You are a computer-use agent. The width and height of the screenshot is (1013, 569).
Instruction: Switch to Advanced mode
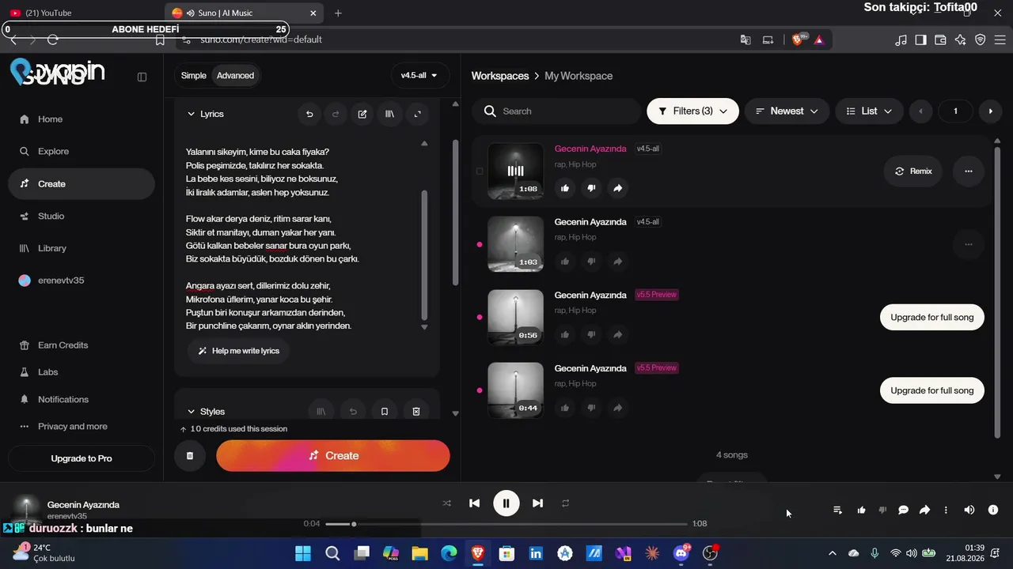[235, 76]
